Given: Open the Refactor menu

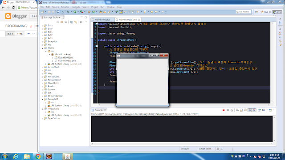Looking at the screenshot, I should point(65,7).
